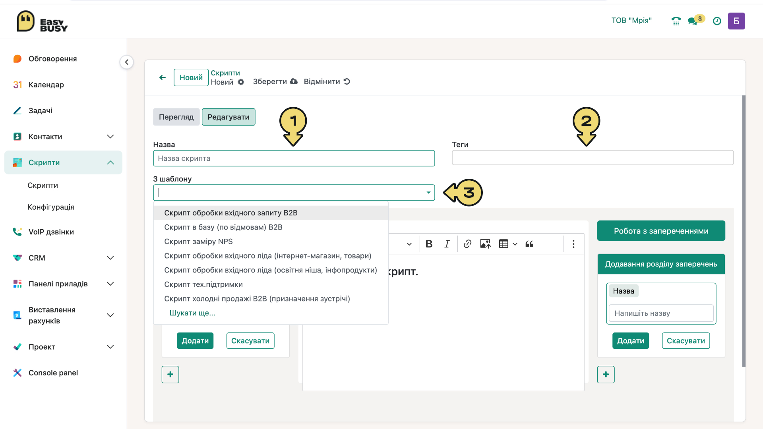The height and width of the screenshot is (429, 763).
Task: Collapse the Скрипти sidebar section
Action: coord(110,162)
